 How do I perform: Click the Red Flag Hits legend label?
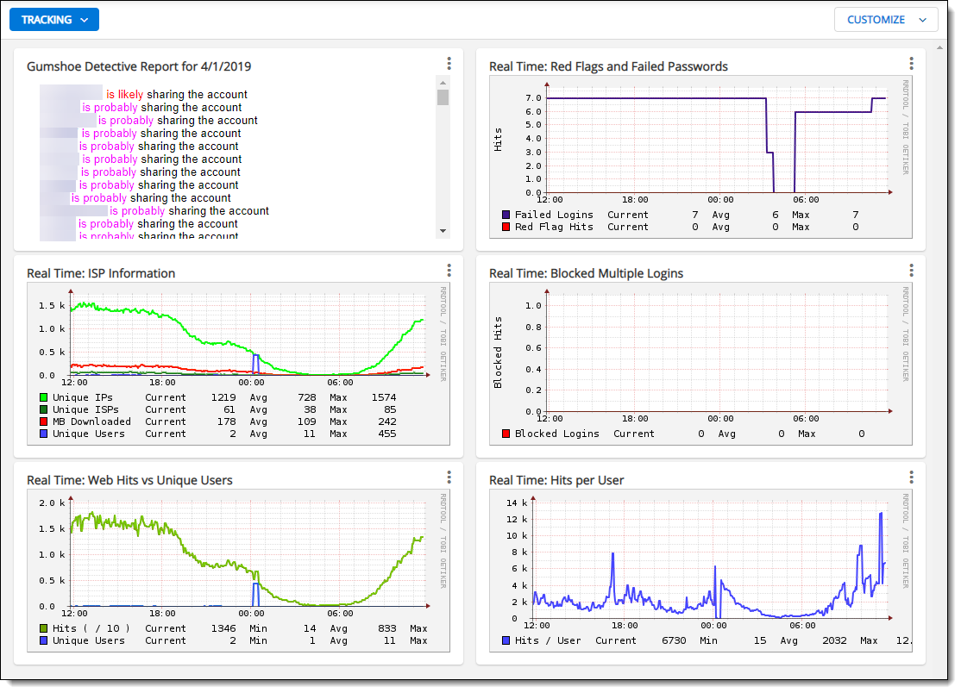[x=554, y=228]
